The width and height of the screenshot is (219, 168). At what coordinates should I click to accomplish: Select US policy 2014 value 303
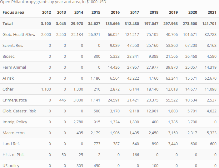coord(80,166)
